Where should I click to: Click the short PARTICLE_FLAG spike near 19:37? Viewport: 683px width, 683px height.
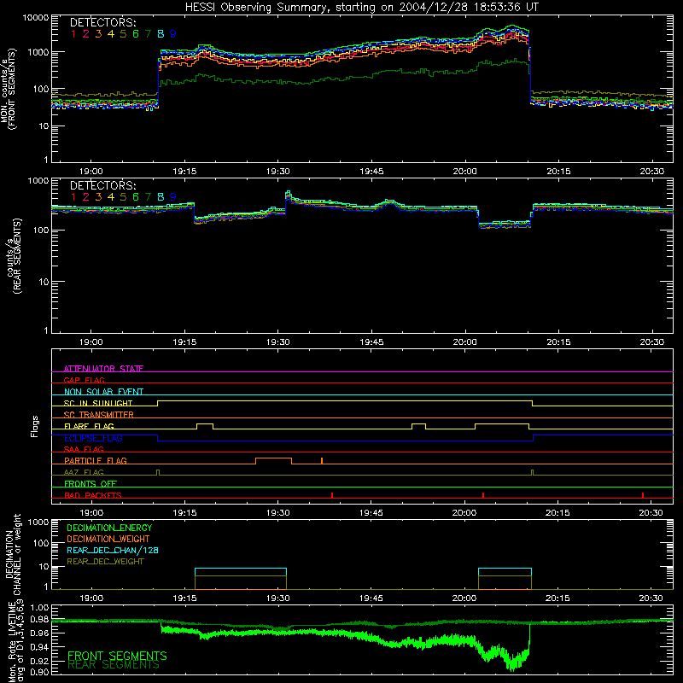[x=322, y=460]
